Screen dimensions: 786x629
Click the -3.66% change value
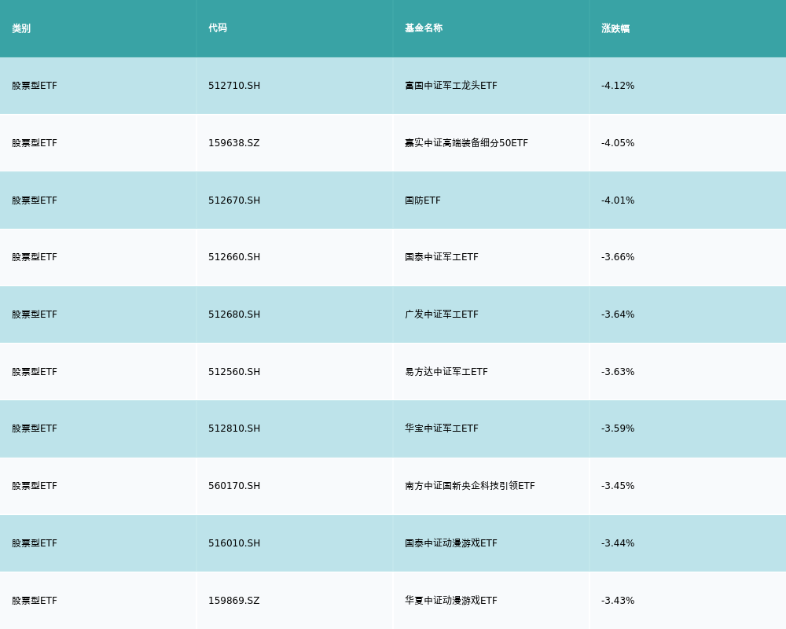[618, 257]
